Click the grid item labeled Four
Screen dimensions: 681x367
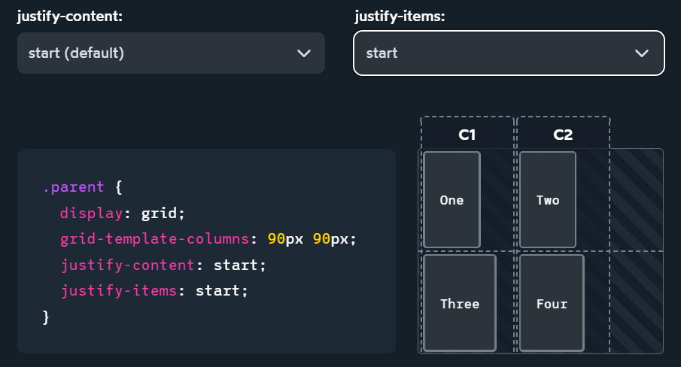(x=552, y=304)
